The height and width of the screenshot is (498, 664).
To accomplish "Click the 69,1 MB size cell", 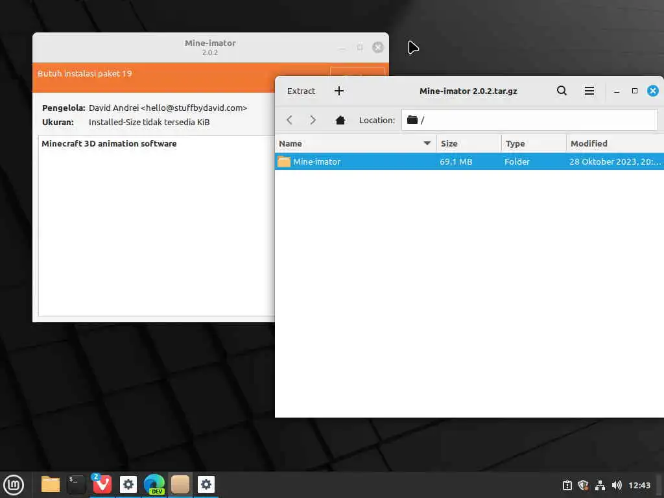I will [456, 161].
